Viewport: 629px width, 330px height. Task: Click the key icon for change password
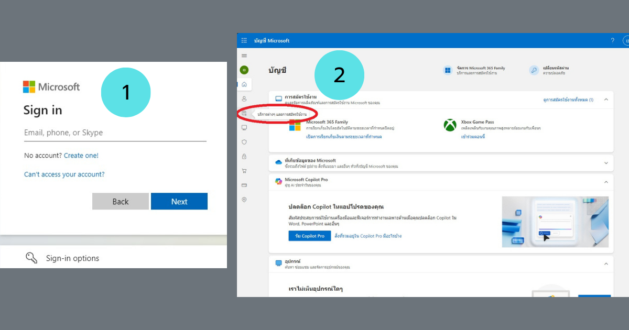pyautogui.click(x=534, y=70)
